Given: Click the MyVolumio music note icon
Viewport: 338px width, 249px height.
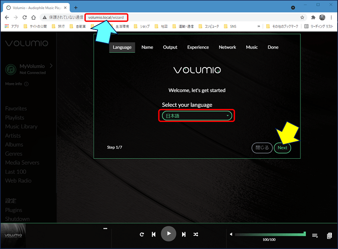Looking at the screenshot, I should pos(11,69).
